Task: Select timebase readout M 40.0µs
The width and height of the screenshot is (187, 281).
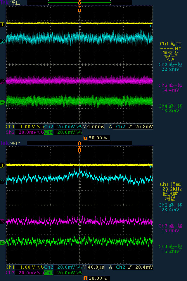Action: (x=93, y=267)
